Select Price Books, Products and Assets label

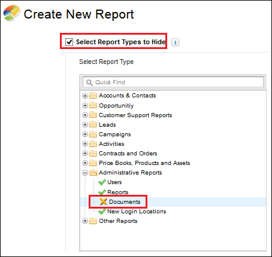tap(144, 163)
